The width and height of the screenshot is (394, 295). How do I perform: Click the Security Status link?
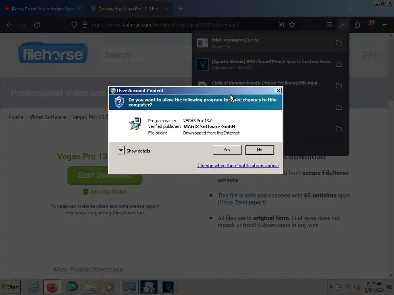click(105, 192)
